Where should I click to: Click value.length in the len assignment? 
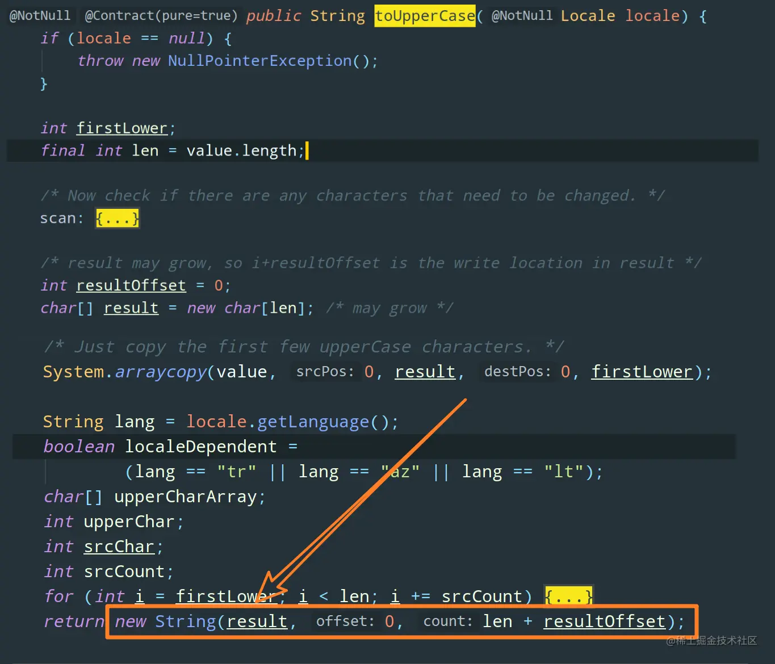(241, 150)
